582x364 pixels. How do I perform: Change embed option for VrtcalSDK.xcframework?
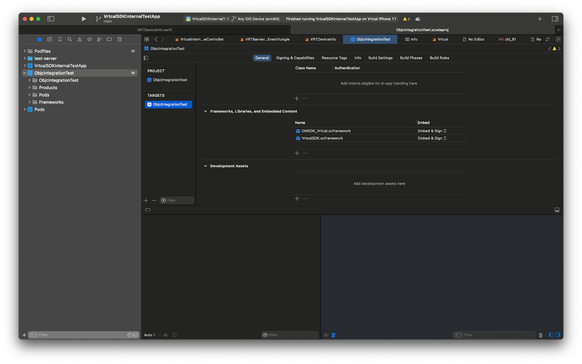432,138
